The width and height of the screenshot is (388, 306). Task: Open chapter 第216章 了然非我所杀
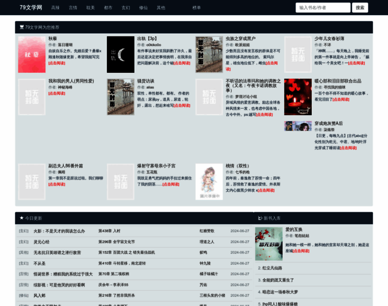tap(116, 295)
